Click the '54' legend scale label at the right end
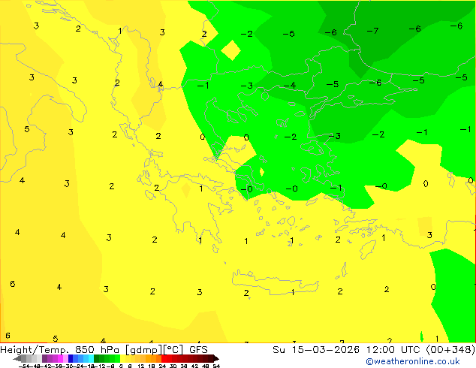The height and width of the screenshot is (368, 476). coord(215,366)
